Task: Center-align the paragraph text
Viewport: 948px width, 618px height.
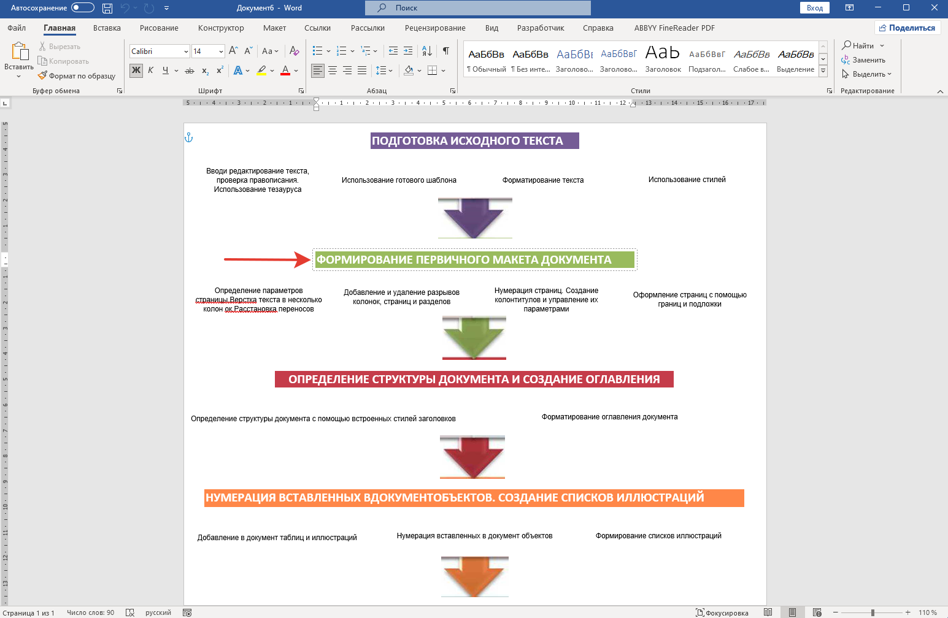Action: point(333,71)
